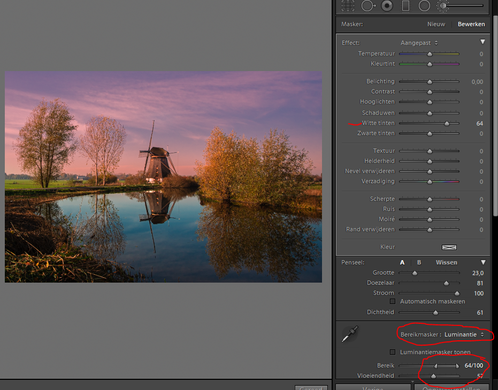The height and width of the screenshot is (390, 498).
Task: Open the Kleur color swatch
Action: click(449, 247)
